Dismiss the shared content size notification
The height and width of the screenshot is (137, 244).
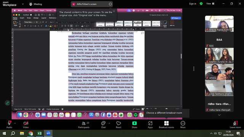(x=114, y=11)
